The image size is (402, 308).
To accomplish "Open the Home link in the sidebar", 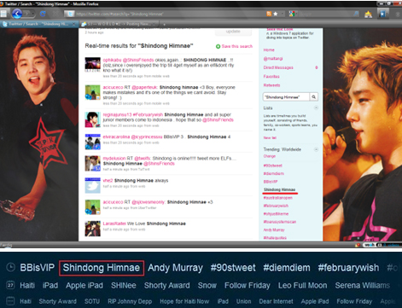I will (x=269, y=49).
